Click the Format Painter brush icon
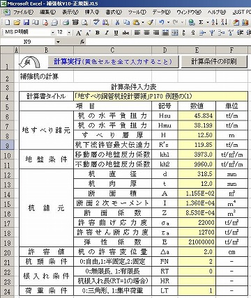251x298 pixels. (151, 22)
